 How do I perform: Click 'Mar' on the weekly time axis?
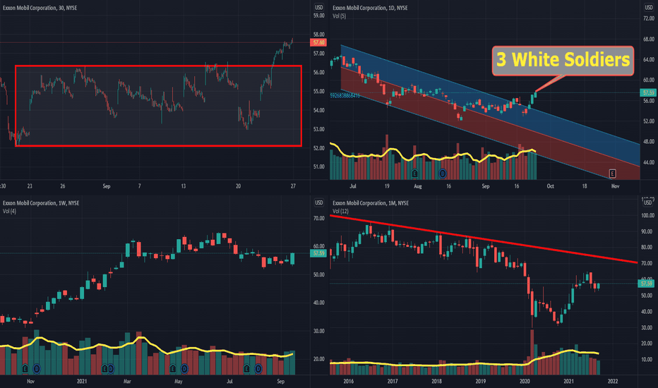point(127,381)
